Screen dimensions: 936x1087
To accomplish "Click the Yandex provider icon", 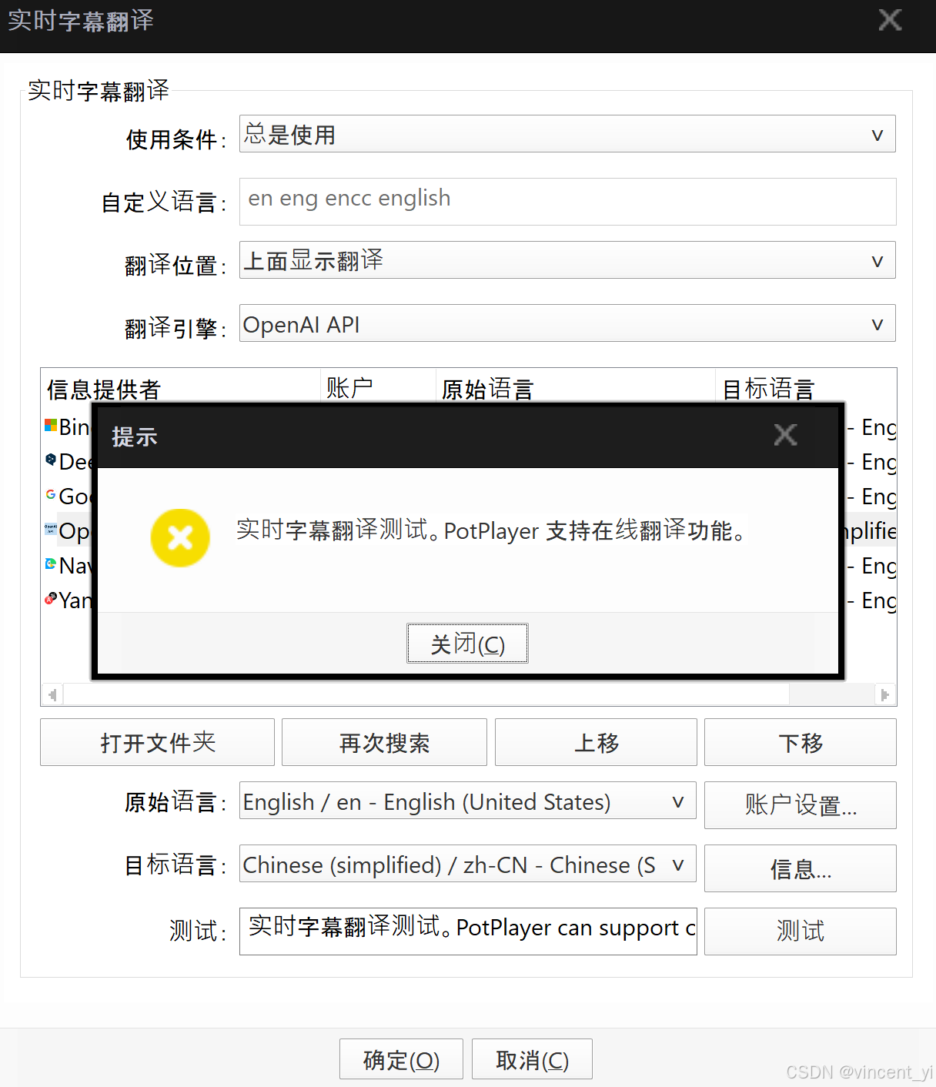I will [51, 599].
